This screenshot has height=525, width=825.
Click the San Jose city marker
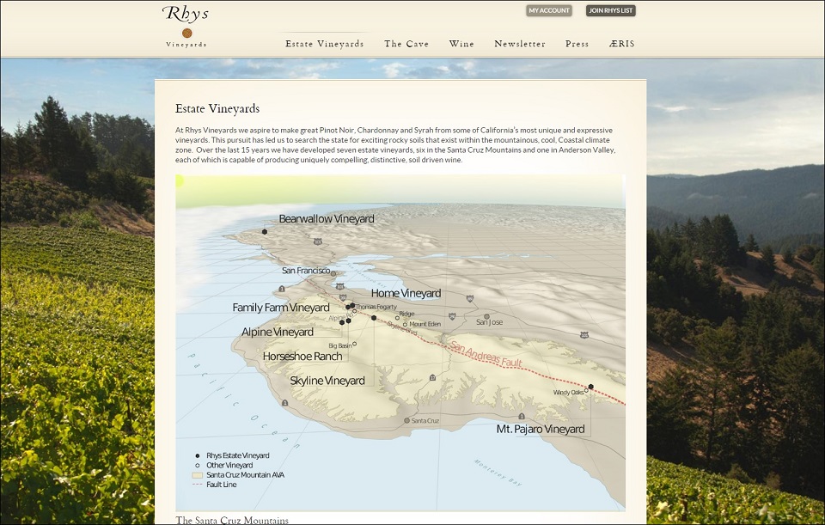pos(486,317)
